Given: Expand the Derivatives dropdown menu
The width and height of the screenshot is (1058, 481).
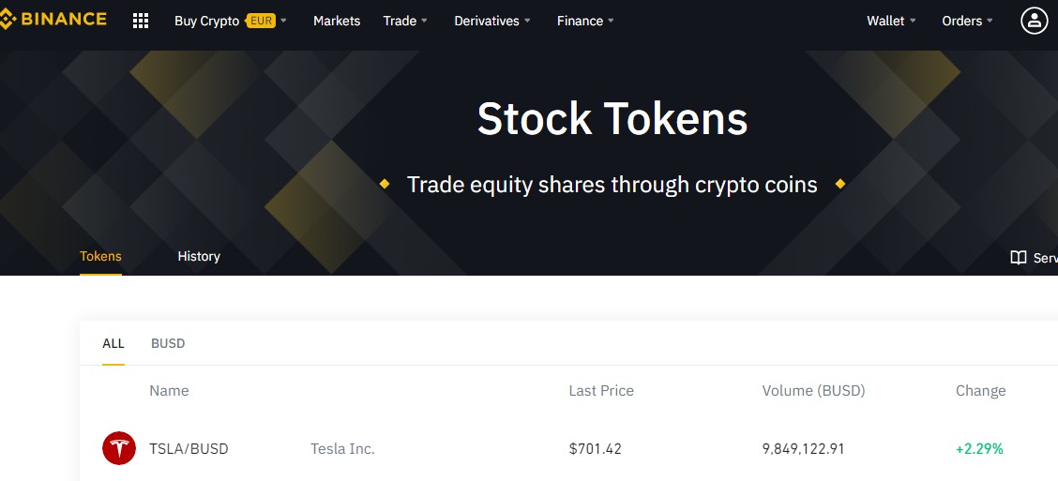Looking at the screenshot, I should point(492,21).
